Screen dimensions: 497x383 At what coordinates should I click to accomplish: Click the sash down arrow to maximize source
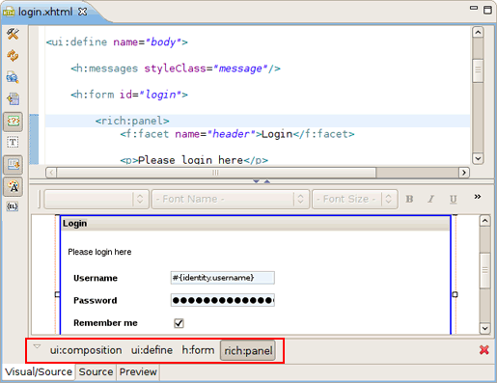[256, 181]
